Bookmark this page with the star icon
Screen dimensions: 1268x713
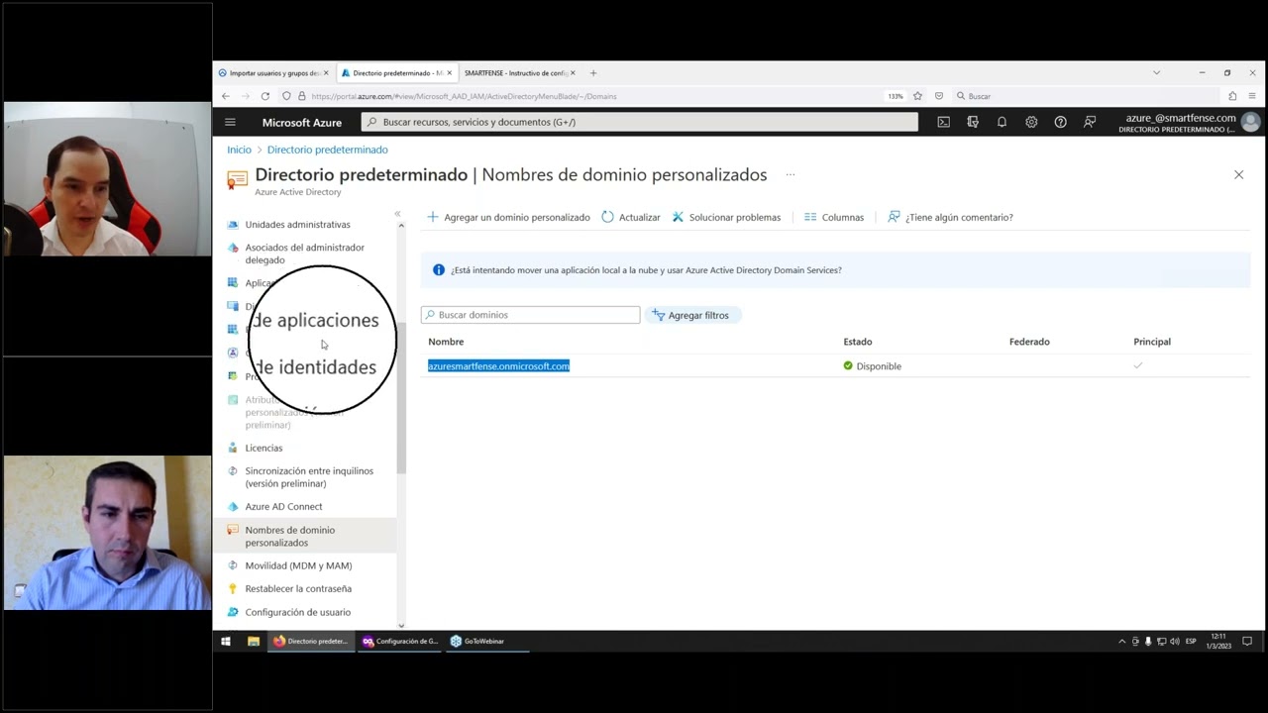tap(917, 96)
